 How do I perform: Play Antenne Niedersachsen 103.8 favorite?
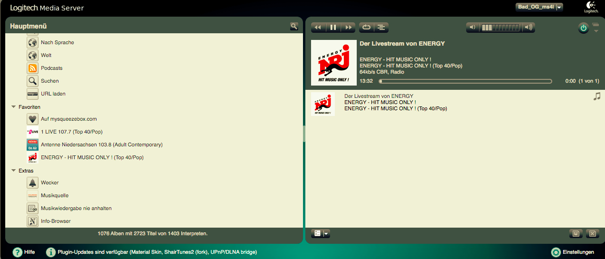102,144
